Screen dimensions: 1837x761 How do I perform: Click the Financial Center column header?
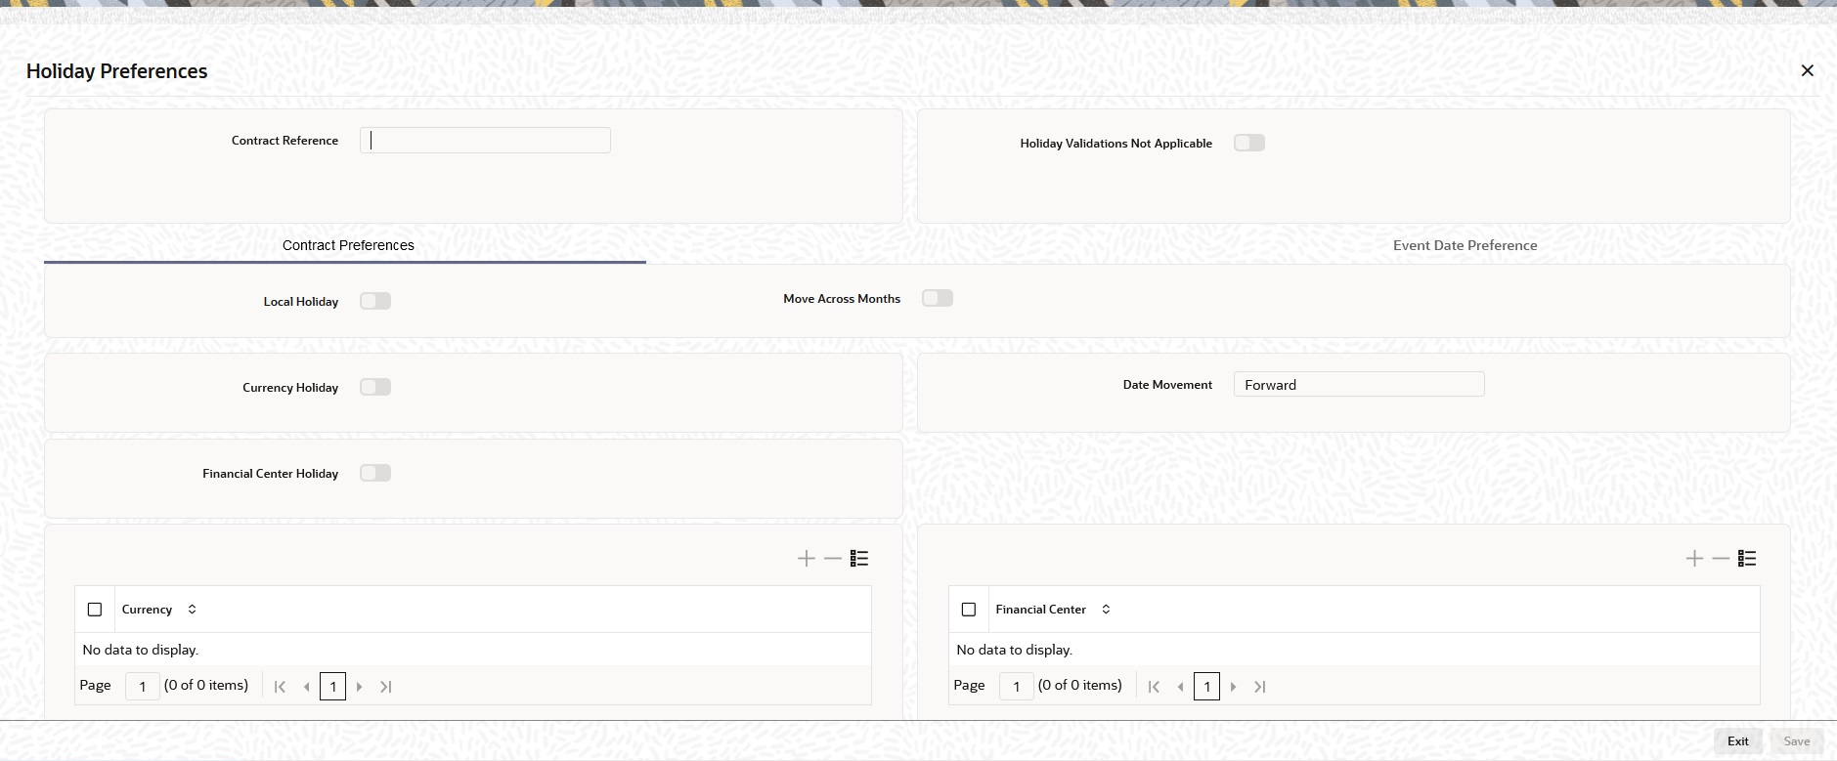coord(1041,610)
